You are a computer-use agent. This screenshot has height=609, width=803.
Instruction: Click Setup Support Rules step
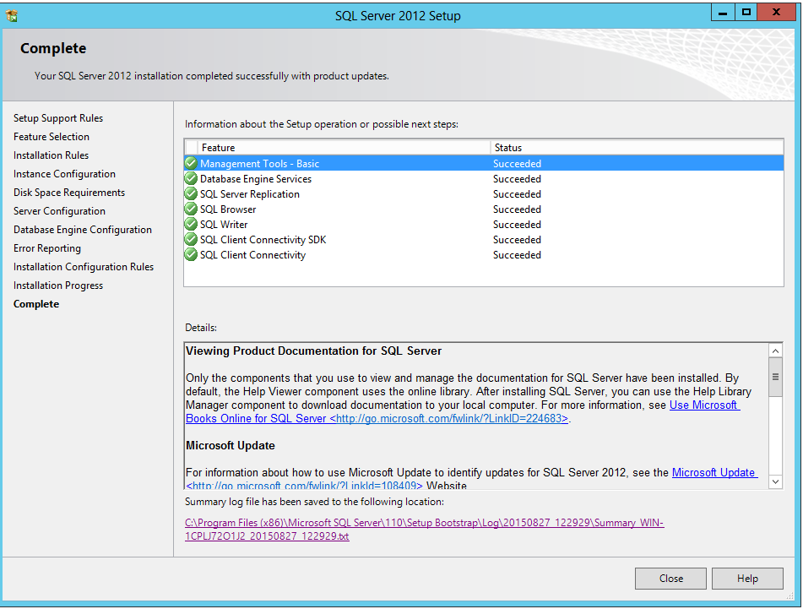[x=58, y=117]
